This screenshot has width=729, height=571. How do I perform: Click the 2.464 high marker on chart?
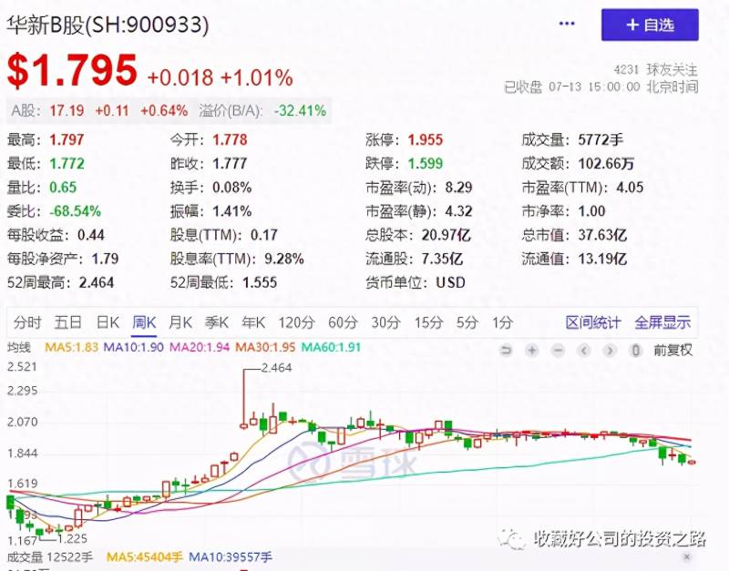(x=276, y=368)
